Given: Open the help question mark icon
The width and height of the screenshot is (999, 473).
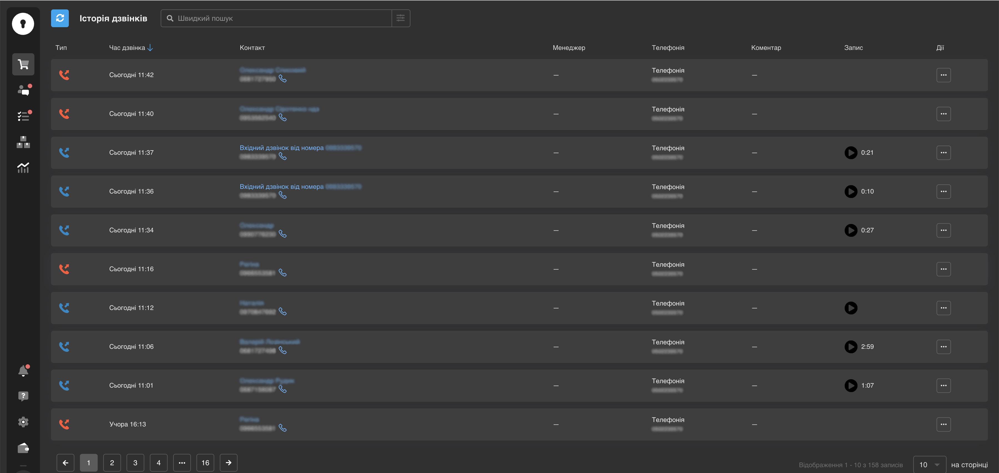Looking at the screenshot, I should click(x=23, y=396).
